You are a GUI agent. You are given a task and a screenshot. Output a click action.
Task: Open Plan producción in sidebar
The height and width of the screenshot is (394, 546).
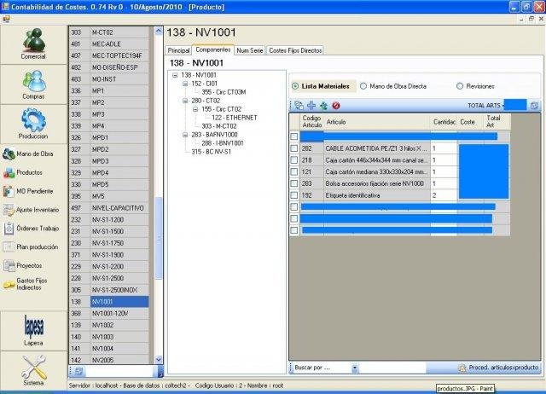31,246
